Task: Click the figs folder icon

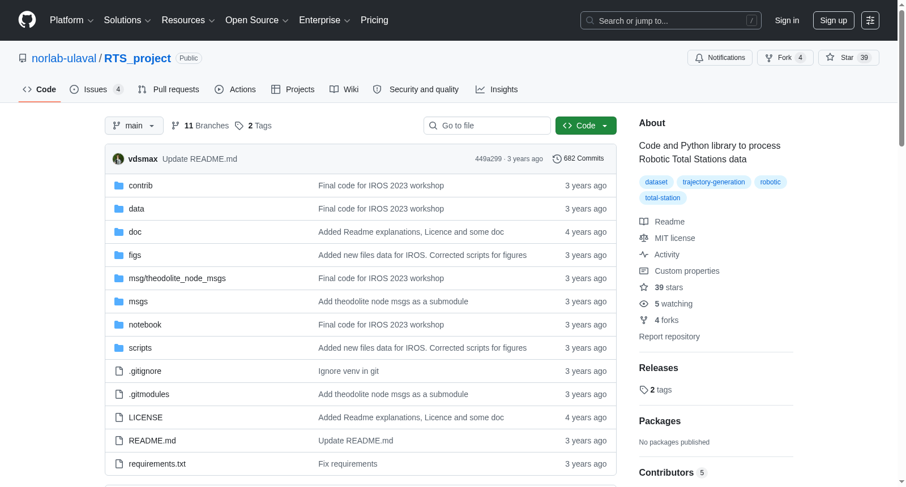Action: [119, 255]
